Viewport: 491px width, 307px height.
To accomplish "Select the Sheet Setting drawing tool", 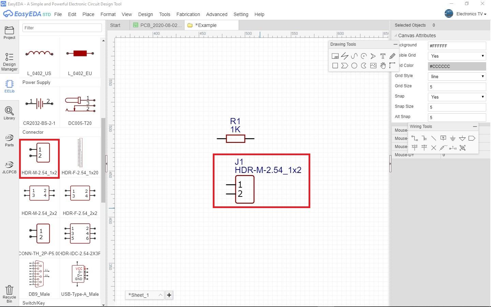I will pos(335,56).
